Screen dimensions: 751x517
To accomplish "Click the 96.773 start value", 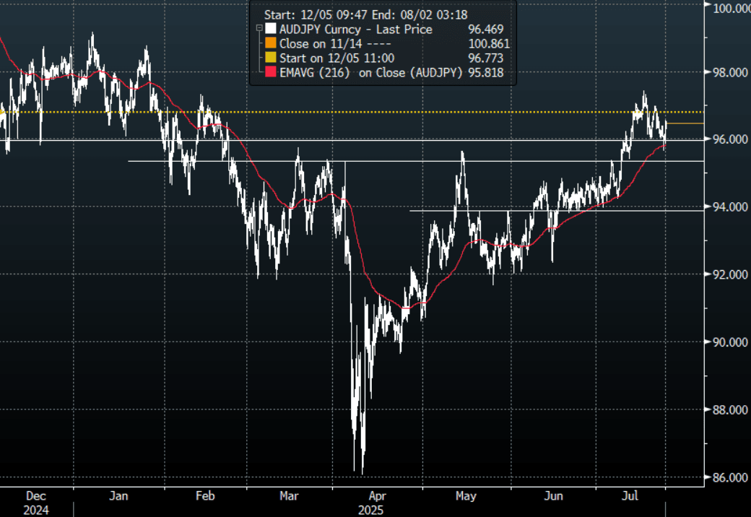I will (485, 58).
